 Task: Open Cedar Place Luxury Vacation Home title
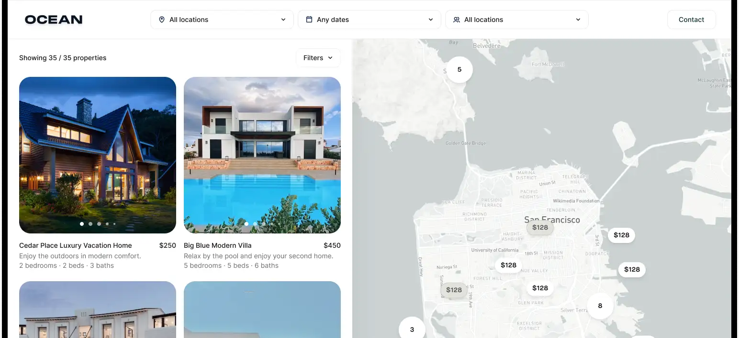(x=76, y=245)
